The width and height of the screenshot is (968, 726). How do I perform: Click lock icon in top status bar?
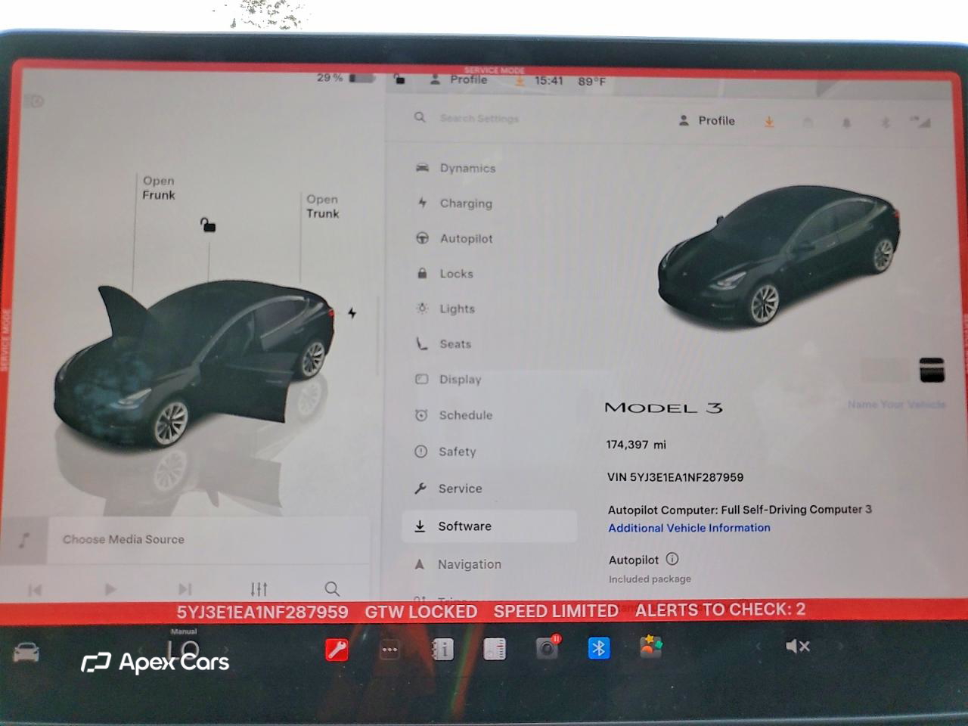tap(399, 79)
